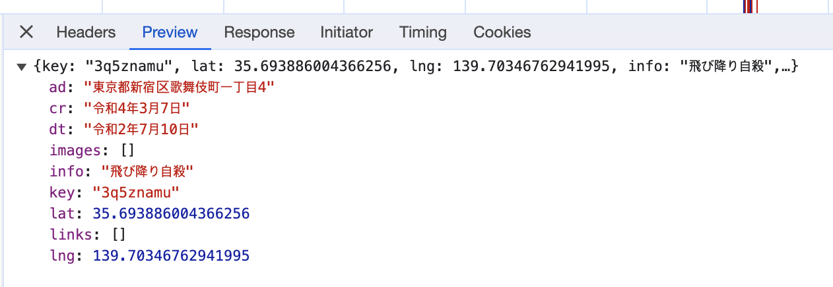Collapse the root JSON object triangle
Image resolution: width=833 pixels, height=287 pixels.
[22, 66]
